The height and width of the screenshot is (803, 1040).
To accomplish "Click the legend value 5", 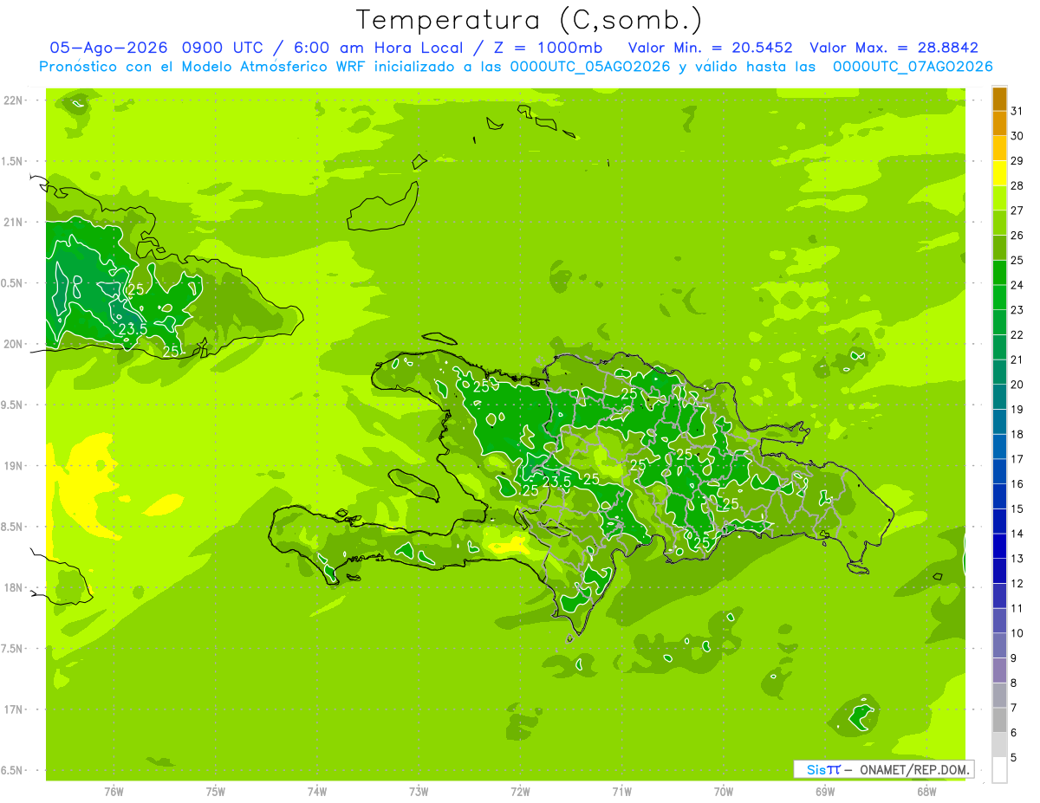I will tap(1014, 758).
